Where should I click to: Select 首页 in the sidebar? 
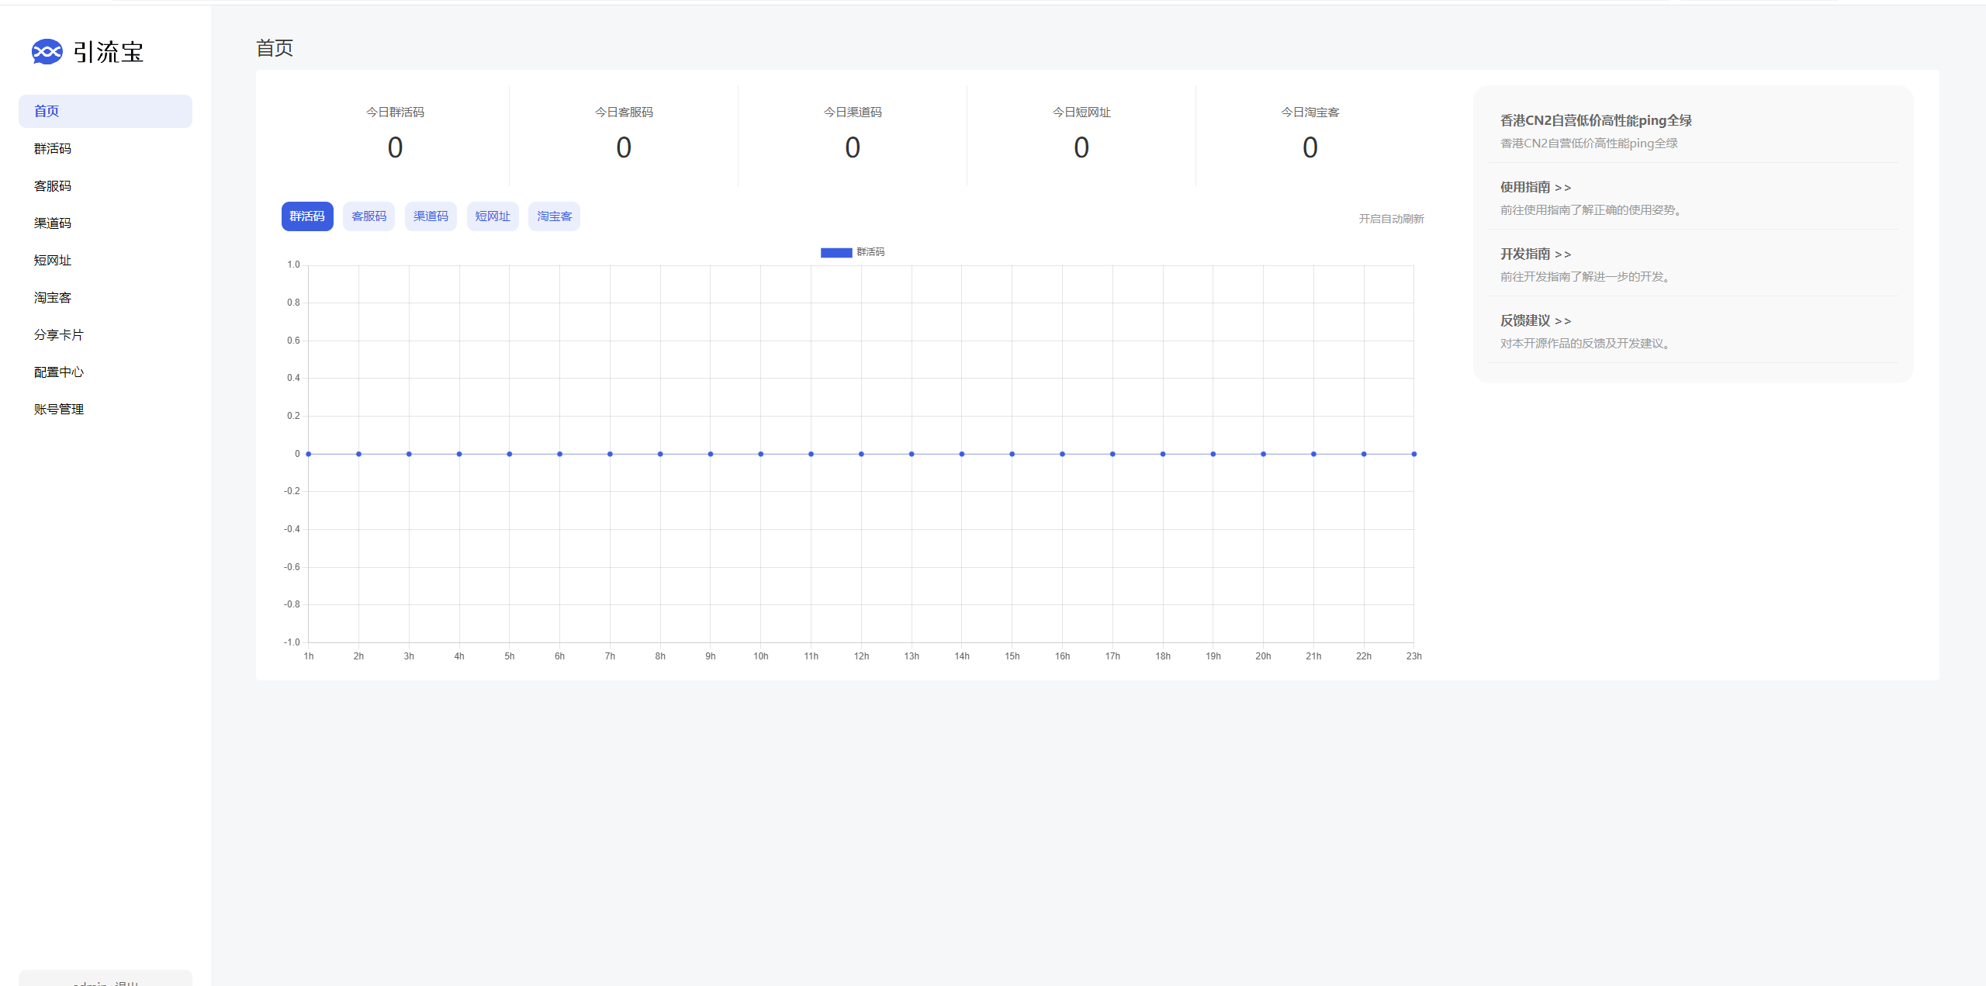click(x=47, y=112)
